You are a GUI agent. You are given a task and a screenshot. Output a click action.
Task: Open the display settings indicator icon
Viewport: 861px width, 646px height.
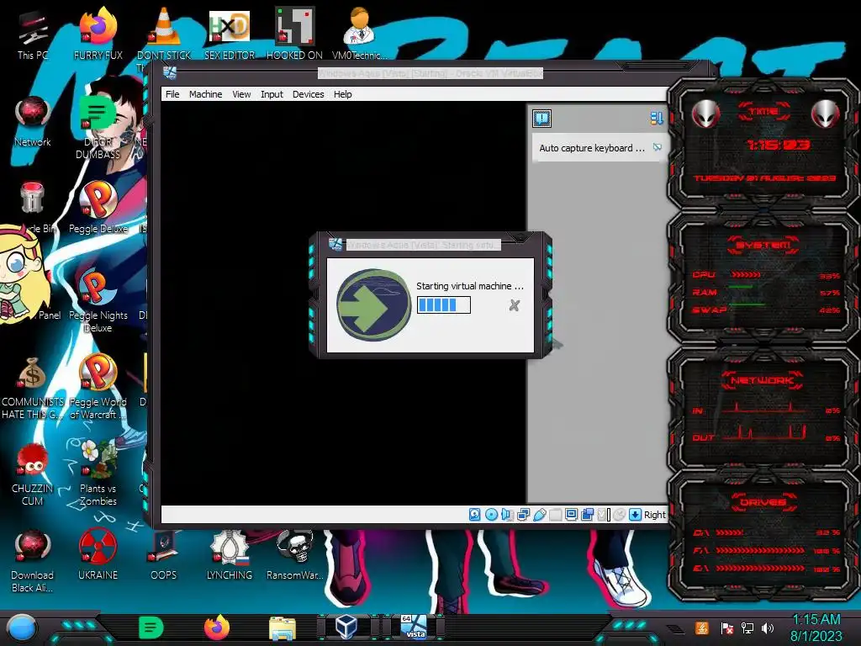571,514
